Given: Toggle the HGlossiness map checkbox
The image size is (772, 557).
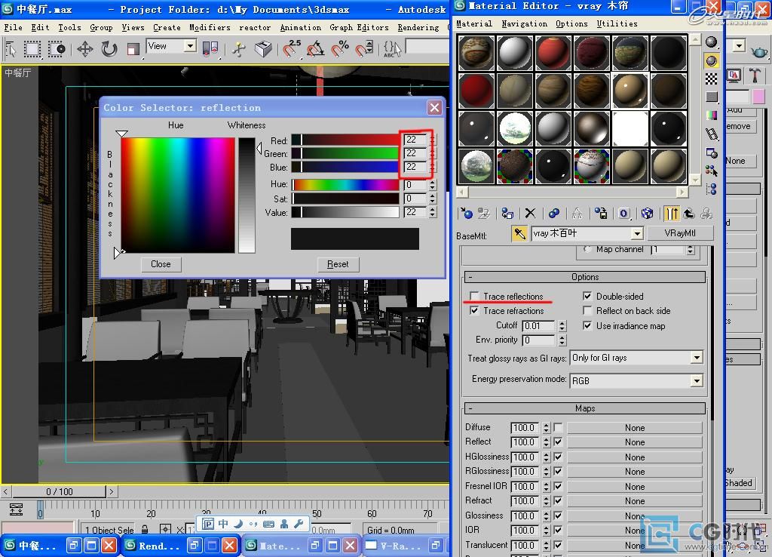Looking at the screenshot, I should pos(558,457).
